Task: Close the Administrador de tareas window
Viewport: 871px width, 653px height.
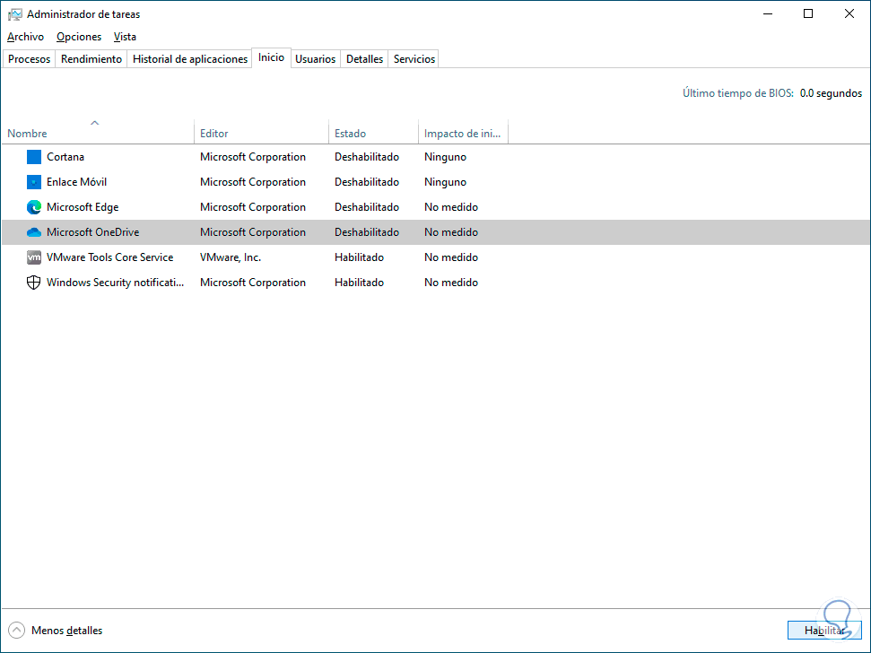Action: [x=849, y=13]
